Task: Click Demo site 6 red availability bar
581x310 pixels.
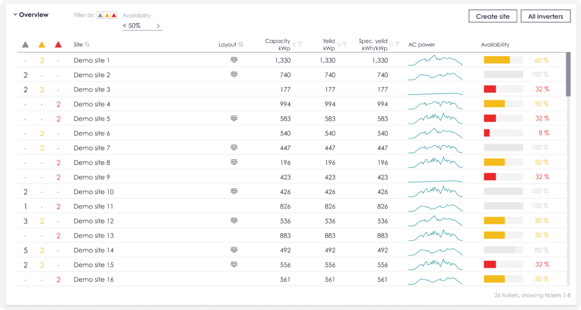Action: point(487,133)
